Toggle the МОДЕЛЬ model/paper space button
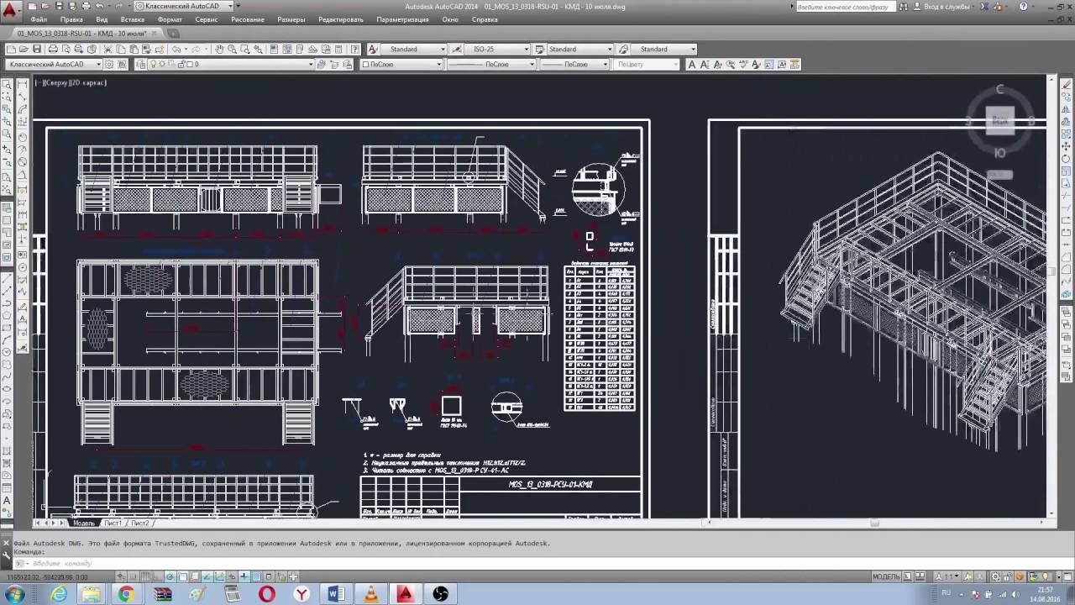This screenshot has width=1075, height=605. [x=886, y=577]
